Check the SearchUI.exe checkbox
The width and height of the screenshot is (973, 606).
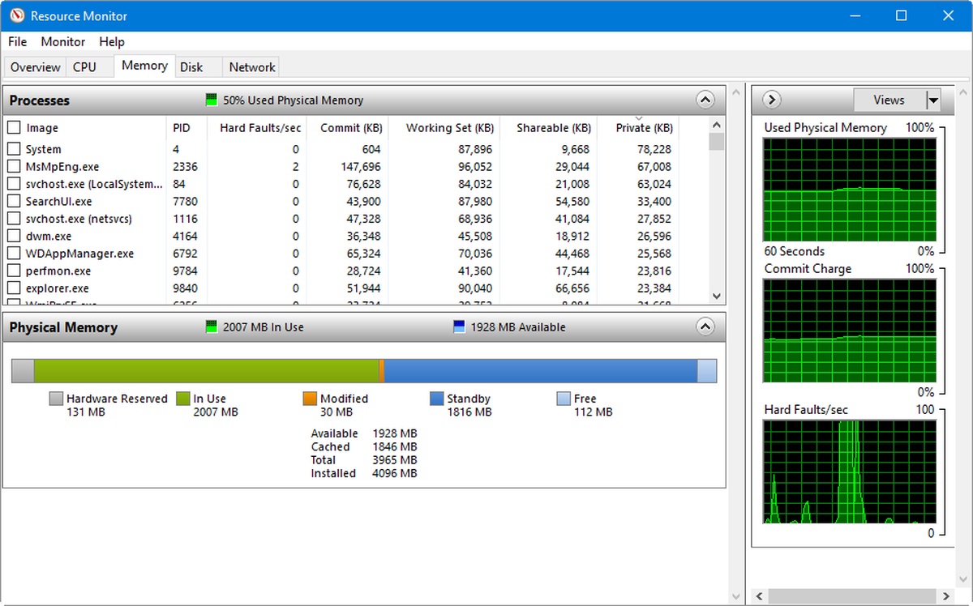pos(14,201)
